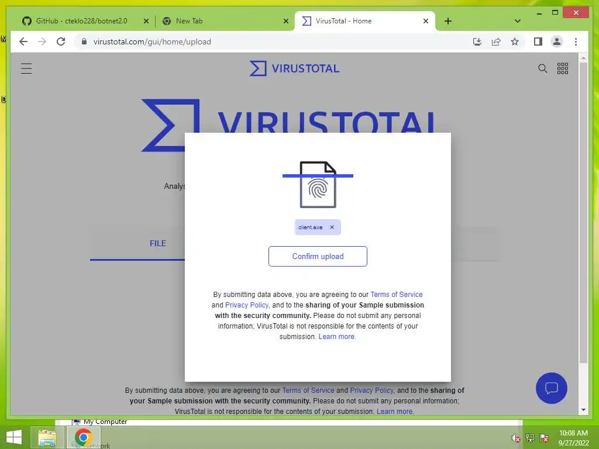The width and height of the screenshot is (599, 449).
Task: Select the FILE tab
Action: click(158, 243)
